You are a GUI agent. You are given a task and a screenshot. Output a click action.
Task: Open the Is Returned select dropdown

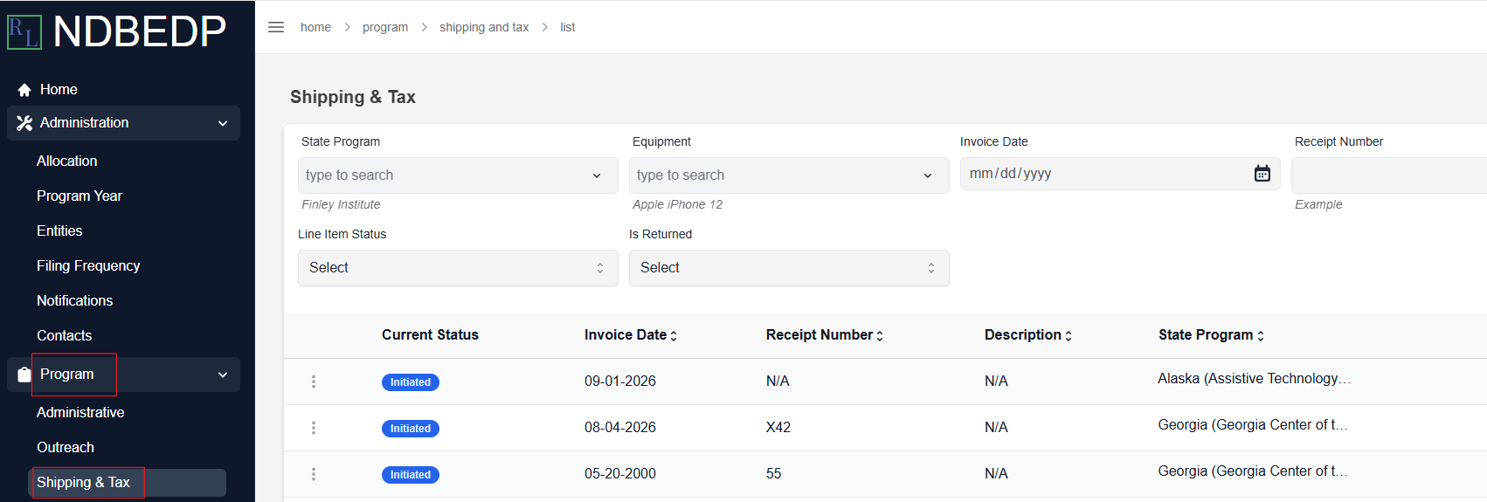click(x=789, y=268)
